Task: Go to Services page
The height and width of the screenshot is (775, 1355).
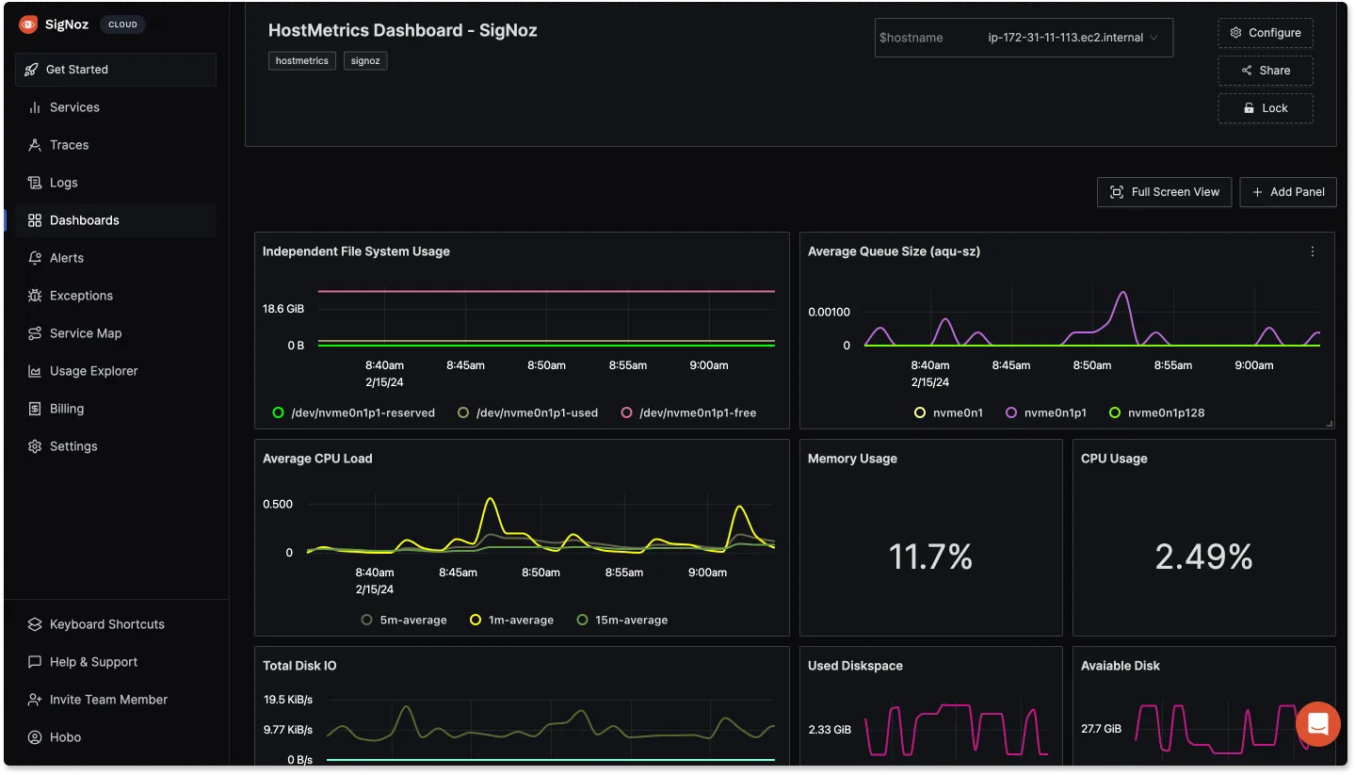Action: [x=116, y=107]
